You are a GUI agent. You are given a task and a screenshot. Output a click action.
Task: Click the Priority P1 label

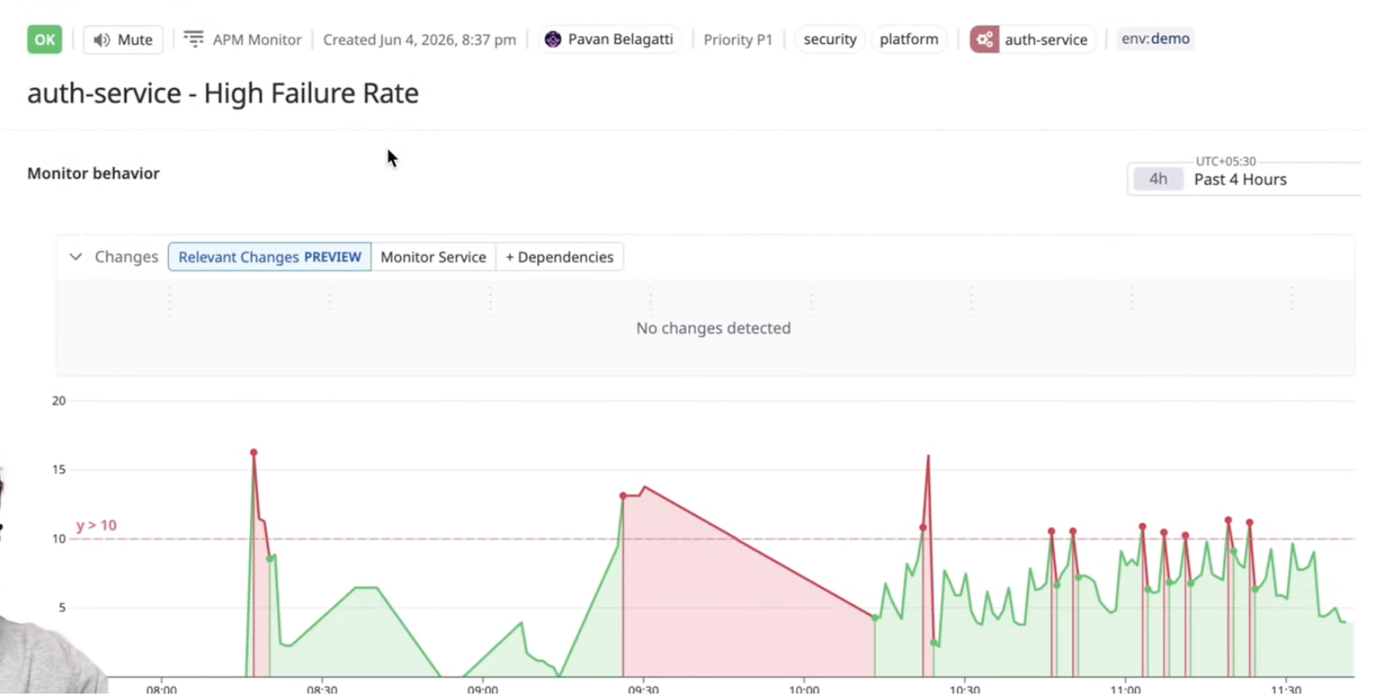(738, 39)
